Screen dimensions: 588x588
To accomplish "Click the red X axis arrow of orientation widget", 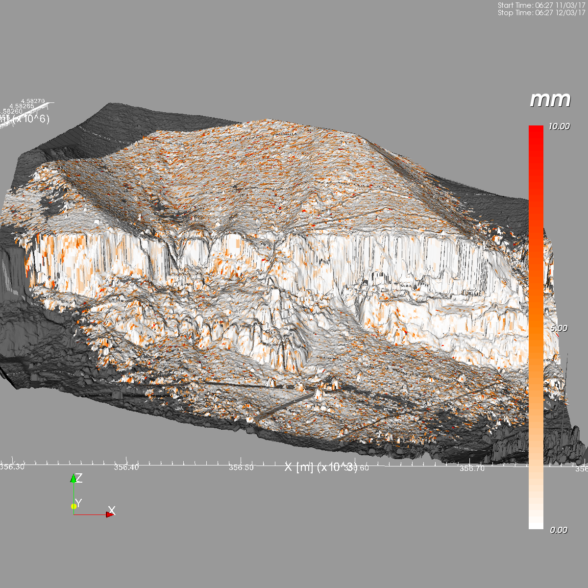I will (x=110, y=514).
